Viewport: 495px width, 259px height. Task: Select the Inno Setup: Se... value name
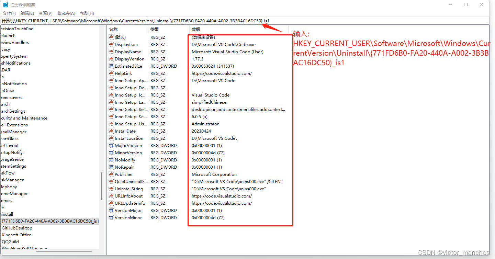131,116
